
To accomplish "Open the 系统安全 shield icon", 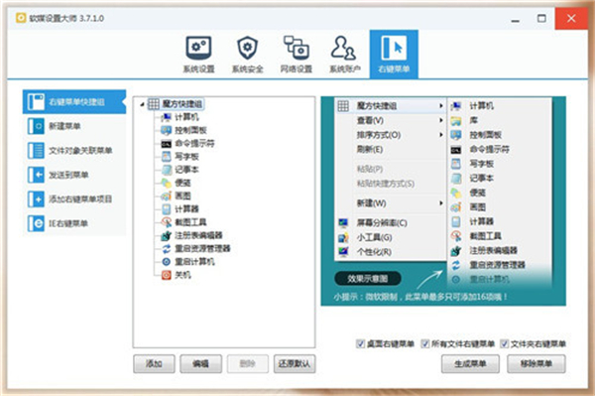I will [x=247, y=48].
